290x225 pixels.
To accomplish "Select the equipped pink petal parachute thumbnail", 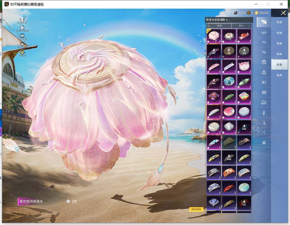I will pyautogui.click(x=214, y=36).
